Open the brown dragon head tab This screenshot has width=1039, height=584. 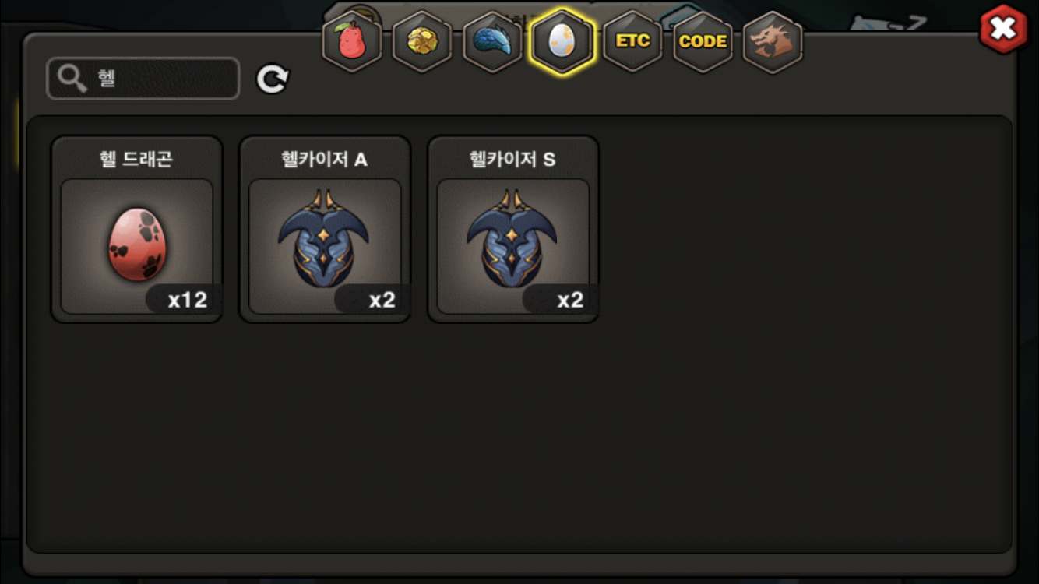tap(773, 41)
